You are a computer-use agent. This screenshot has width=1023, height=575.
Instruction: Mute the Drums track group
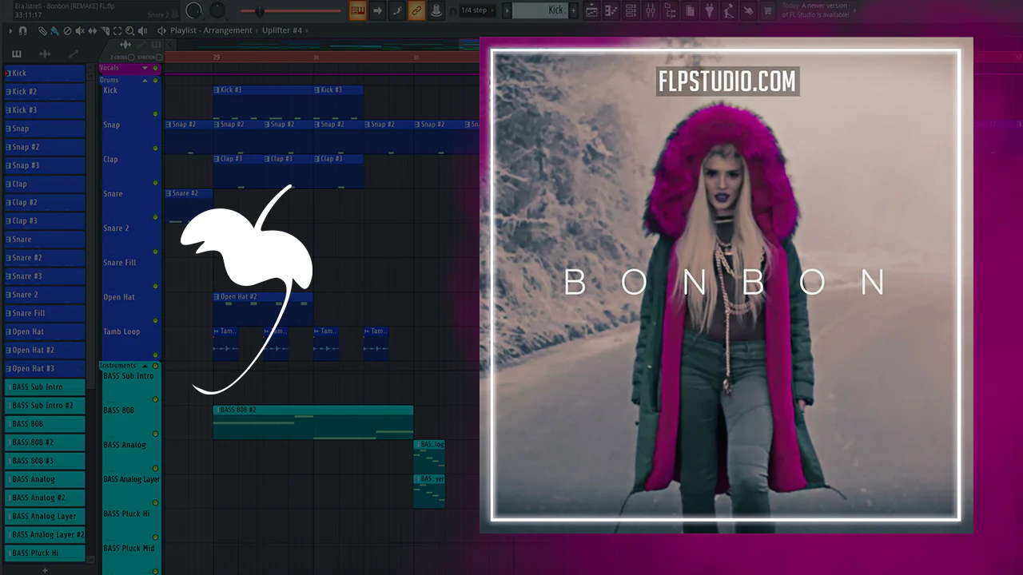[x=156, y=80]
